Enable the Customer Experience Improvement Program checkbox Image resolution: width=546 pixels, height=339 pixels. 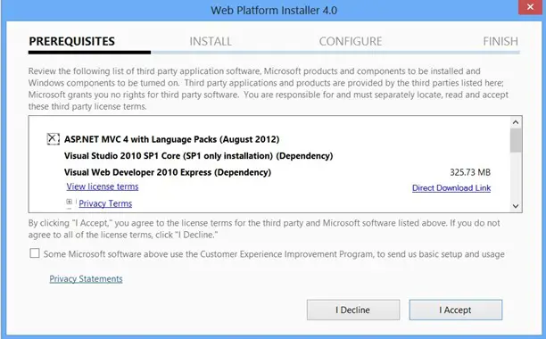click(x=35, y=253)
